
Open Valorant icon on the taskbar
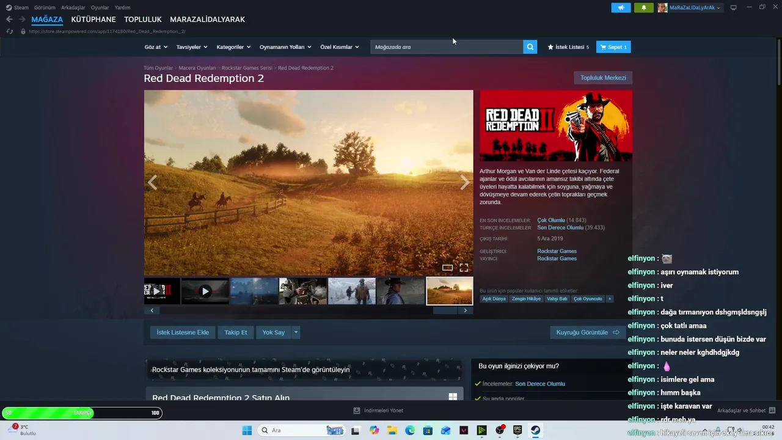464,430
